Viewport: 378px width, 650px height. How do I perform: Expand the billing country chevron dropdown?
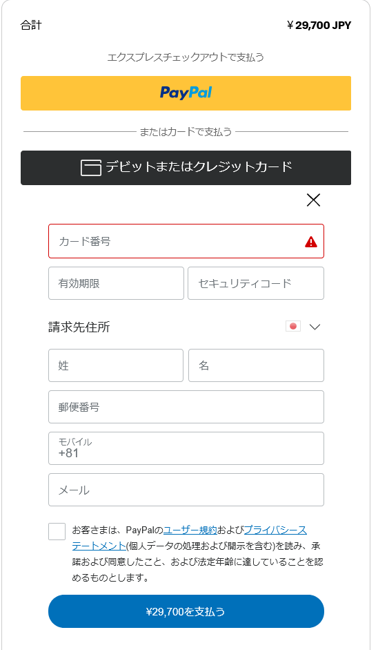315,327
